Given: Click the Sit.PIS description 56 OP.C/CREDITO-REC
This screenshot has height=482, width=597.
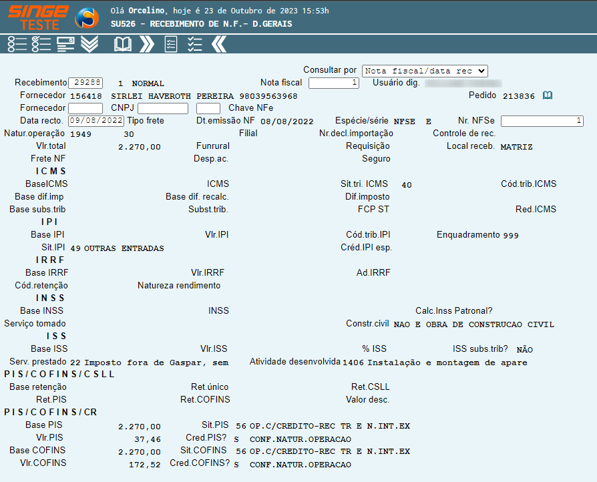Looking at the screenshot, I should [x=323, y=426].
